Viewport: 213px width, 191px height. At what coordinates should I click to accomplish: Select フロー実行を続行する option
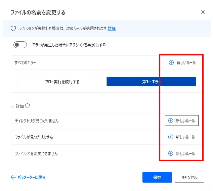click(62, 82)
